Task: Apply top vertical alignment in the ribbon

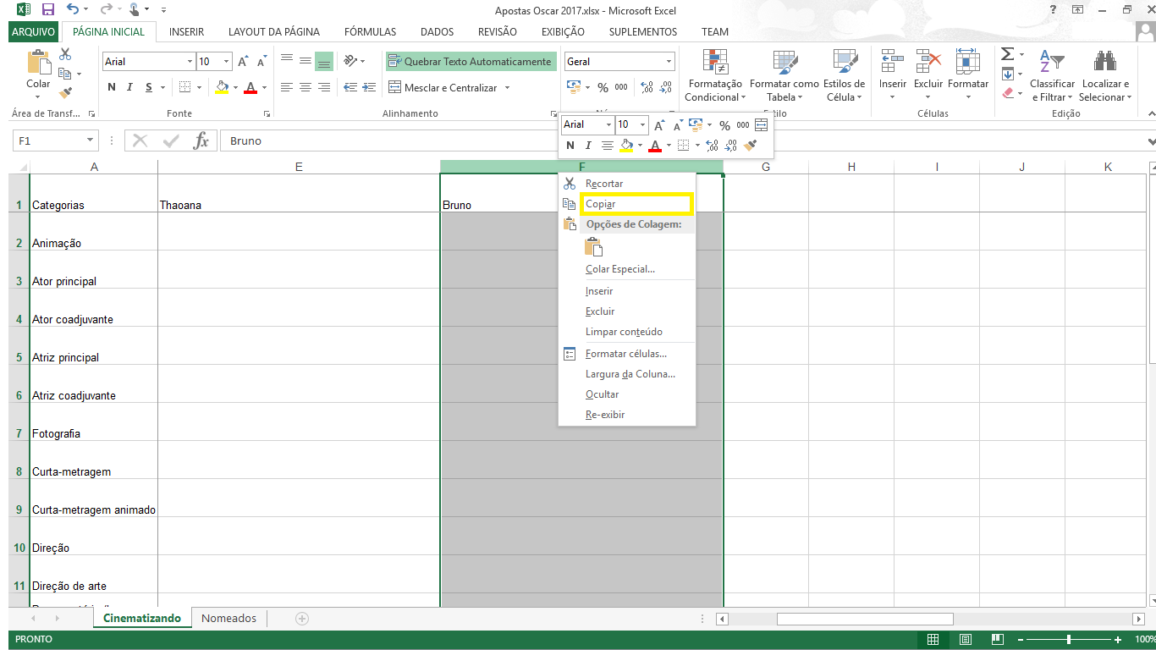Action: click(x=286, y=61)
